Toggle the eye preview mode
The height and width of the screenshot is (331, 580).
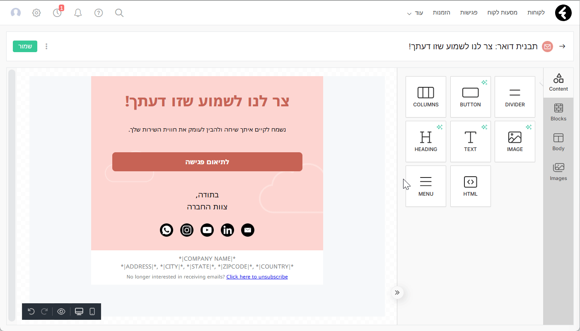click(x=61, y=312)
